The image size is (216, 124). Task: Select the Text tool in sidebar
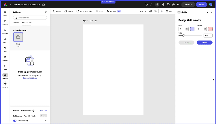pyautogui.click(x=5, y=49)
